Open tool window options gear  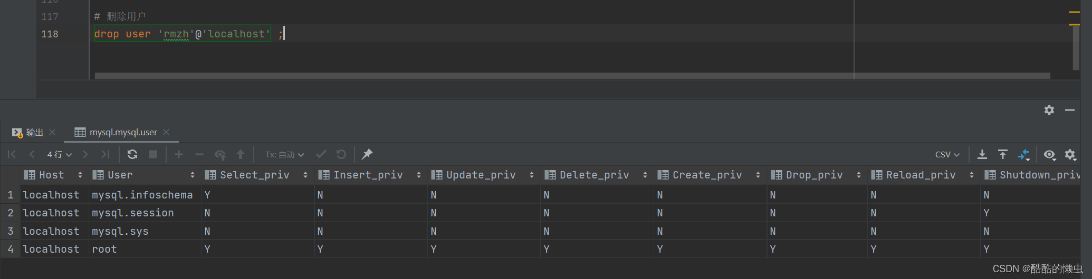[1049, 110]
